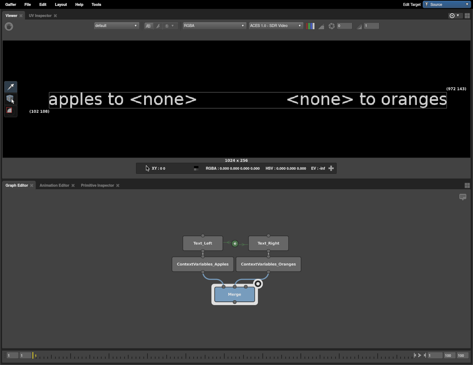The height and width of the screenshot is (365, 473).
Task: Click the play forward button in timeline
Action: click(420, 355)
